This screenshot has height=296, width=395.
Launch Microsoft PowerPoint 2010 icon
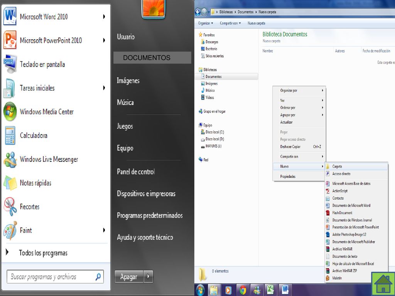10,40
